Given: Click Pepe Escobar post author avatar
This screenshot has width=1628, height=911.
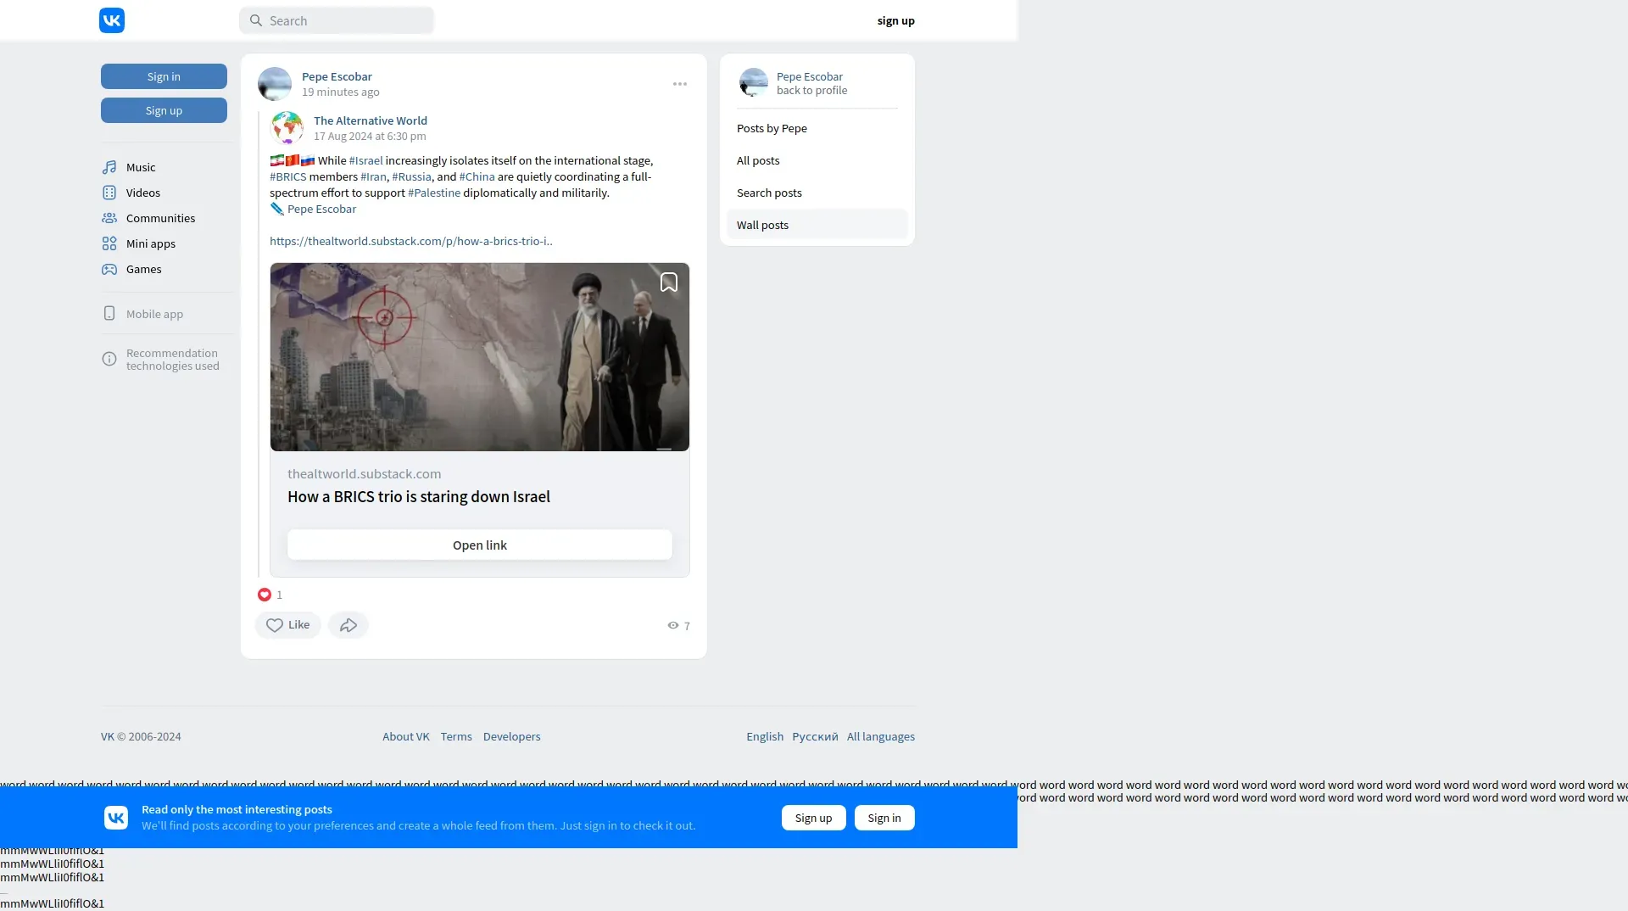Looking at the screenshot, I should (x=275, y=84).
